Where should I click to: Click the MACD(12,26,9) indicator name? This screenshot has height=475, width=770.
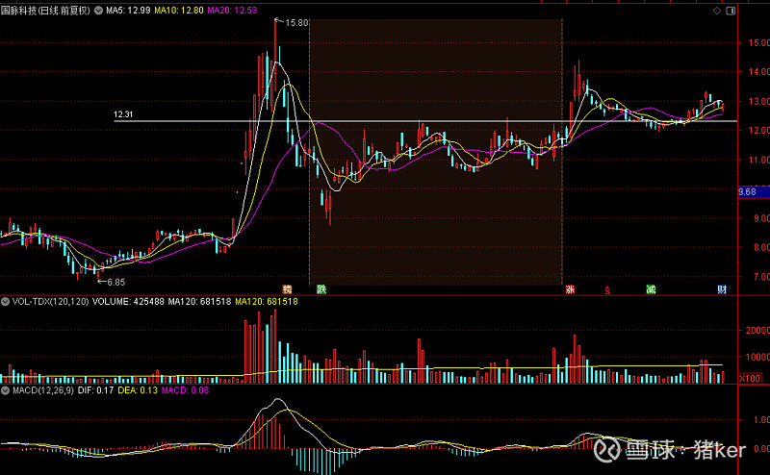coord(43,390)
